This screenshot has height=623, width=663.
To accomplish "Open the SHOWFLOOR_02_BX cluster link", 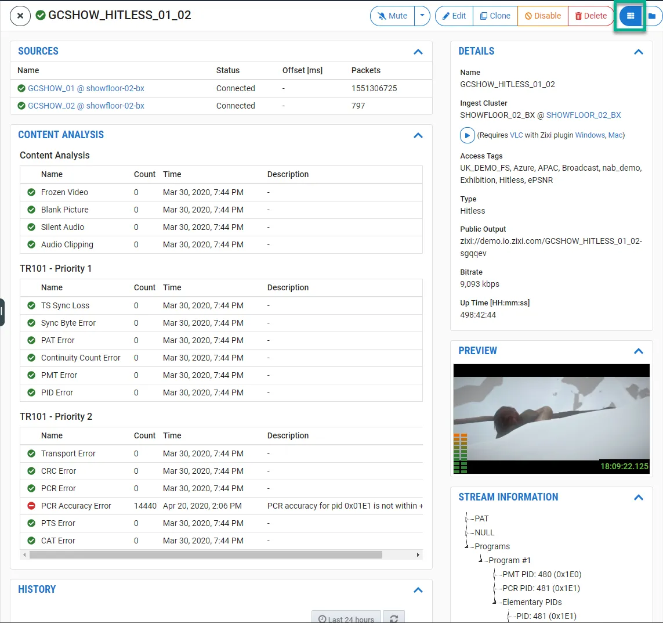I will click(584, 115).
